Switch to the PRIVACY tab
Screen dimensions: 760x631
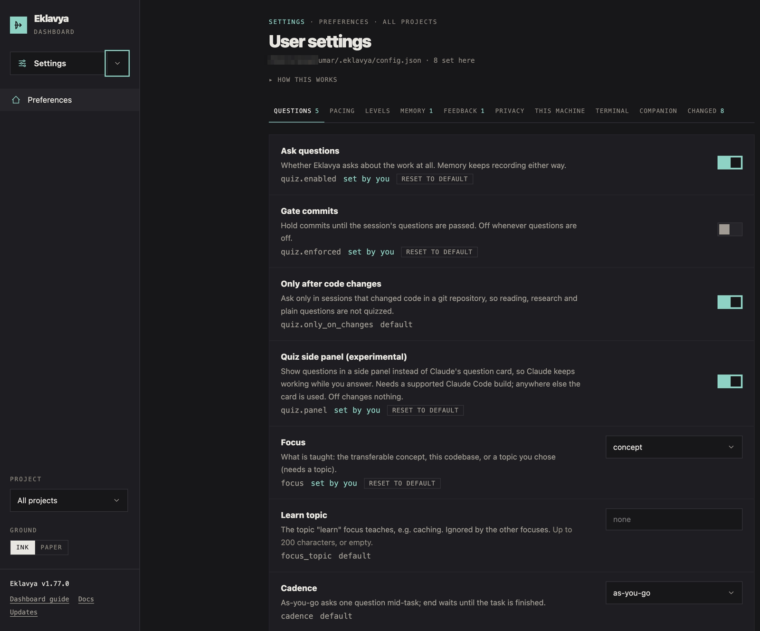pos(510,111)
